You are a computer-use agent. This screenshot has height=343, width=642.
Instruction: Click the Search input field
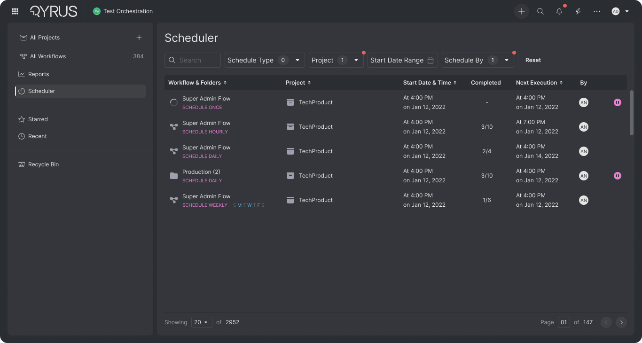point(193,60)
